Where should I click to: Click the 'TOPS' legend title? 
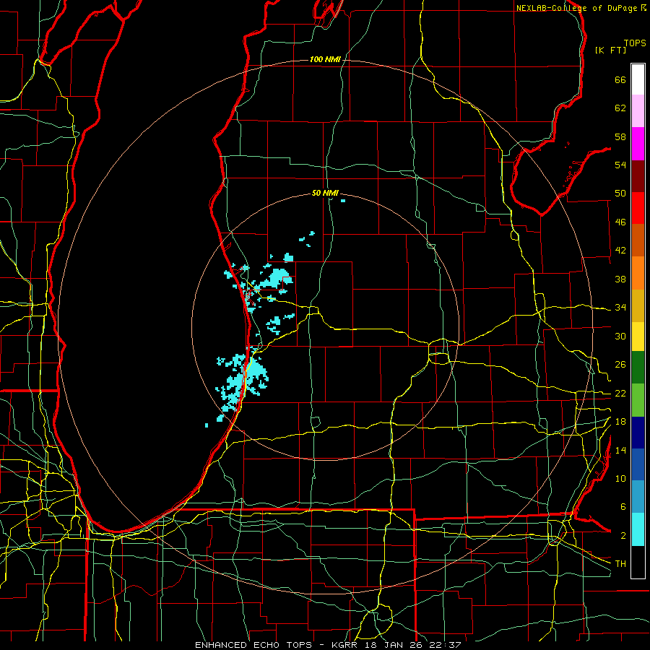click(635, 43)
